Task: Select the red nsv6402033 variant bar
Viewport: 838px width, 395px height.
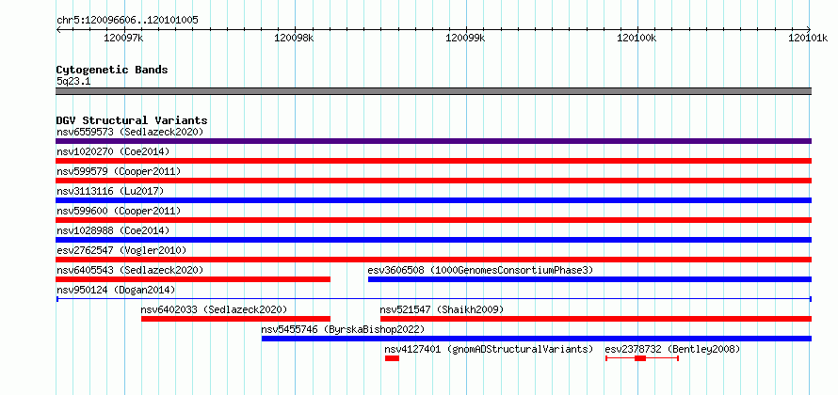Action: point(235,319)
